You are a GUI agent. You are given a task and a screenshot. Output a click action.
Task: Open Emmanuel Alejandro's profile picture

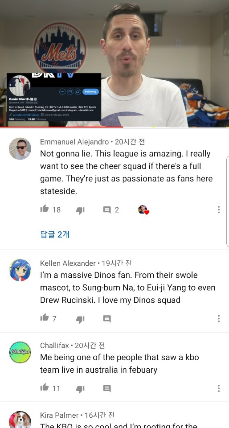(x=20, y=148)
